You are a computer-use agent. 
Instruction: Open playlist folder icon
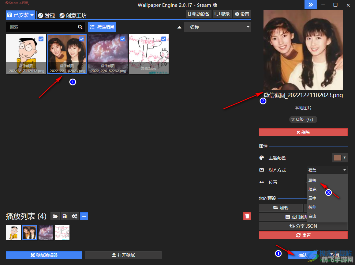[55, 216]
